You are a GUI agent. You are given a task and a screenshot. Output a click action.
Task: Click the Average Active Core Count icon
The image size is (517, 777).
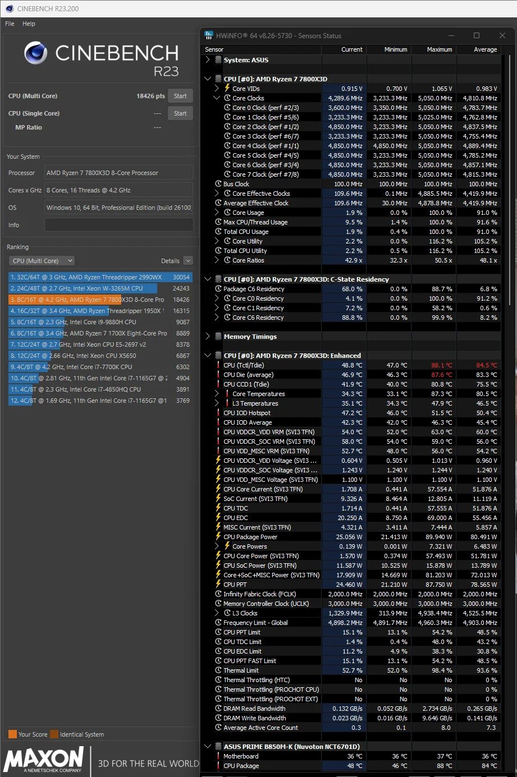click(x=218, y=728)
